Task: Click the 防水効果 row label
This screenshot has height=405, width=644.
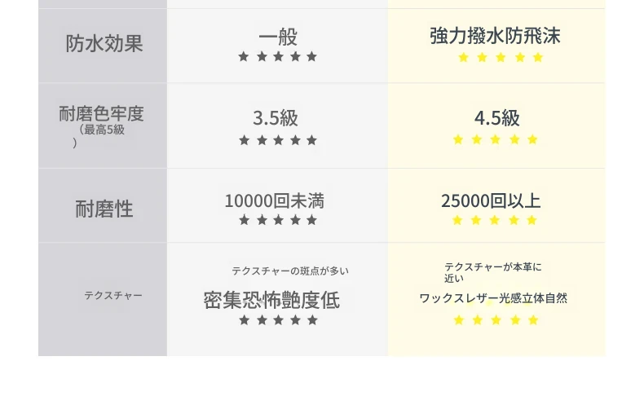Action: (x=104, y=43)
